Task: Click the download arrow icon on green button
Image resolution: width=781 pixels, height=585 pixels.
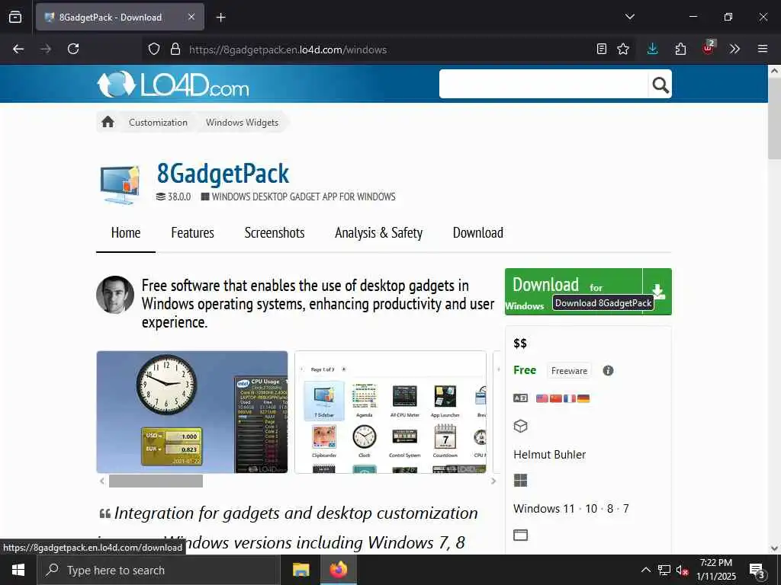Action: click(657, 292)
